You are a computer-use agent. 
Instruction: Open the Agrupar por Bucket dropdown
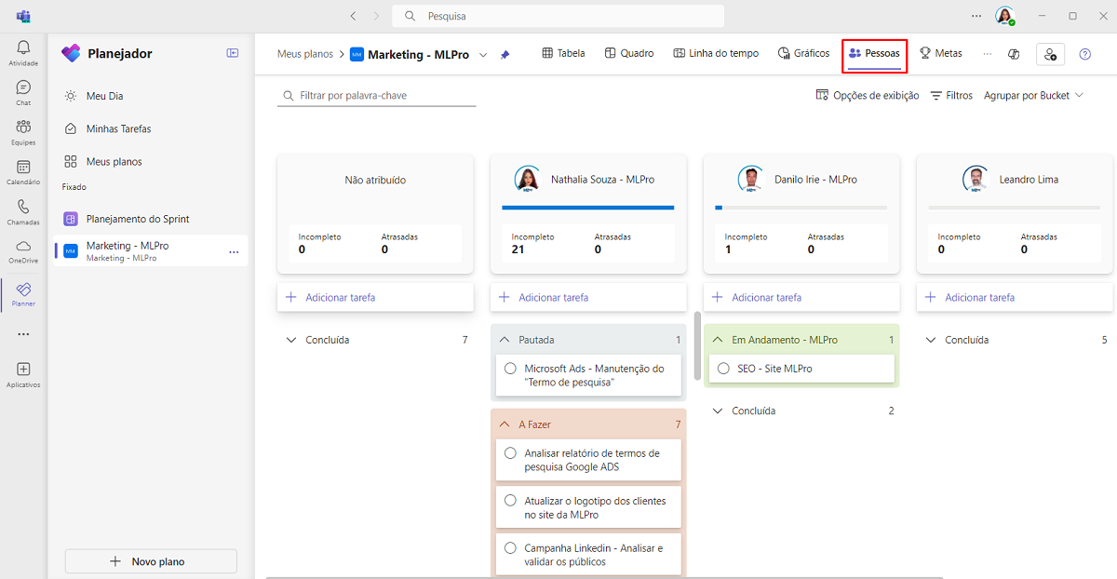[1033, 95]
